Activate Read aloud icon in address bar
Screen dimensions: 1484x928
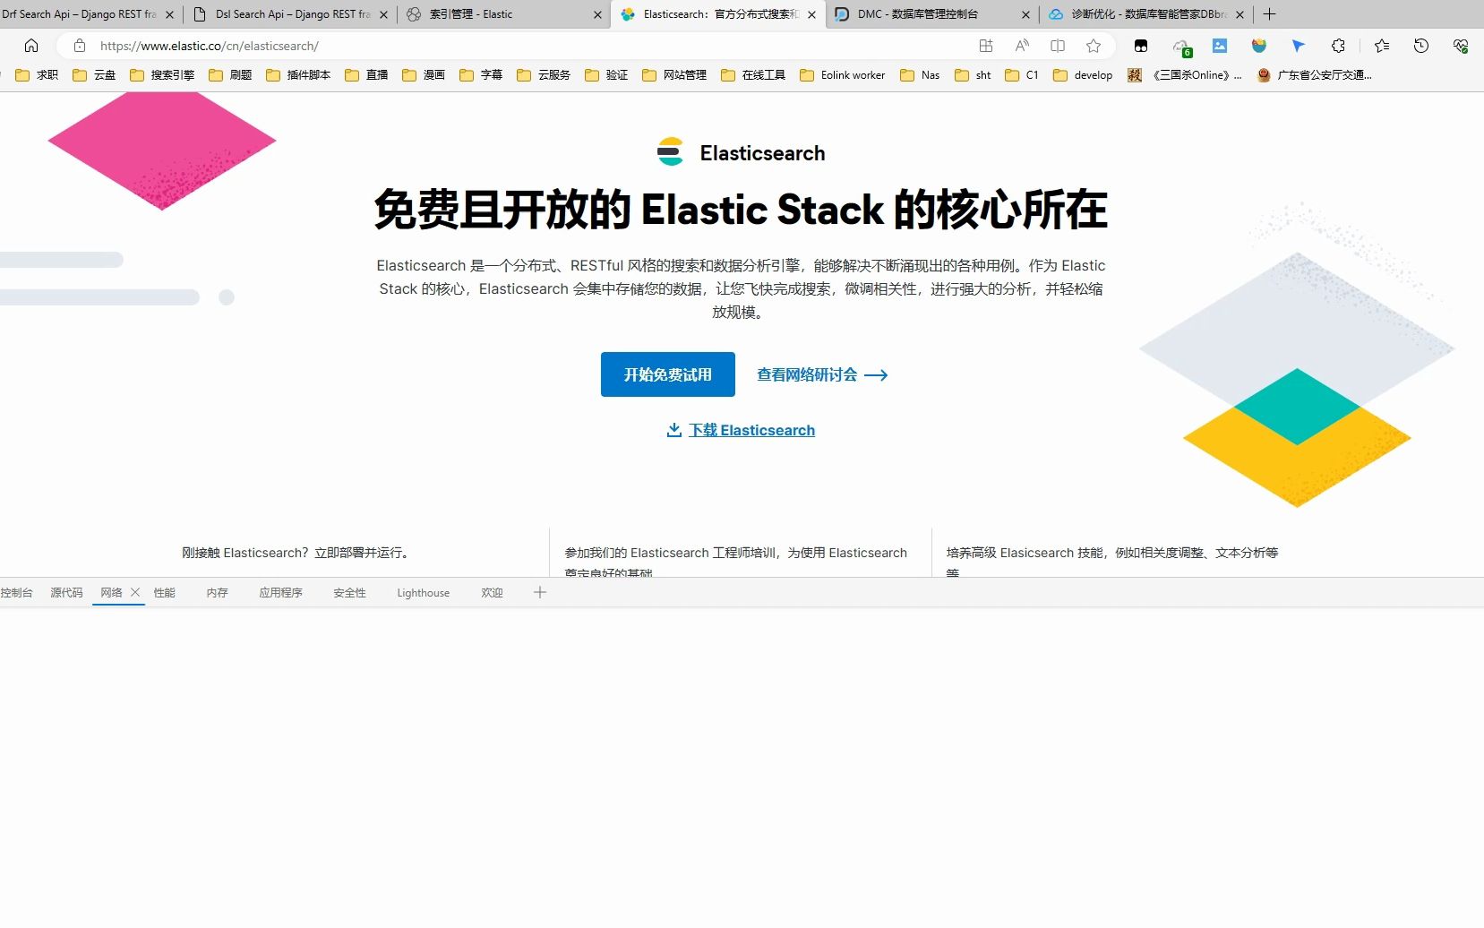point(1022,46)
